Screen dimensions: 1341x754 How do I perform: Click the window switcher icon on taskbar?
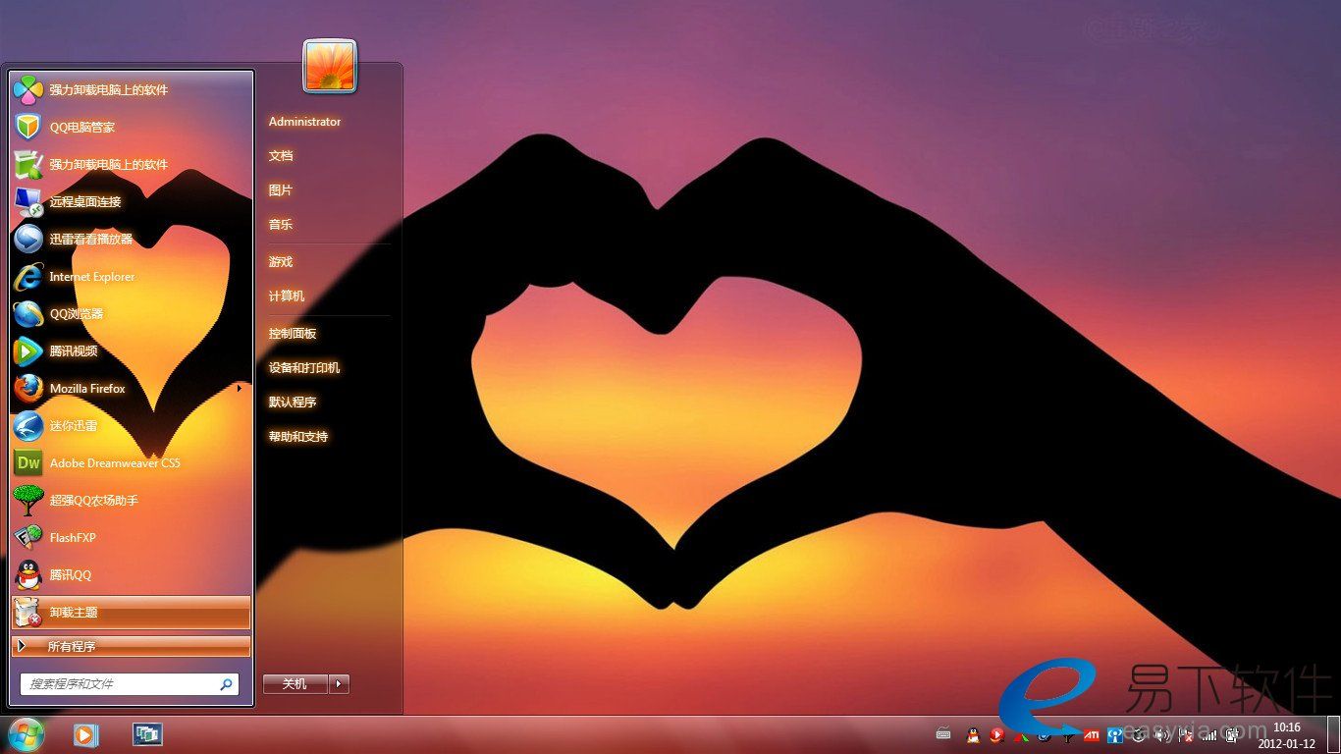coord(147,734)
